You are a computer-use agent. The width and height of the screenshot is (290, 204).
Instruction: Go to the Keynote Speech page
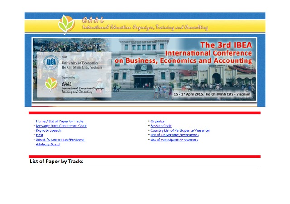pyautogui.click(x=48, y=130)
